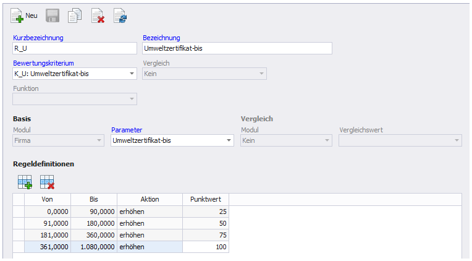Click the Bezeichnung input field

coord(237,49)
